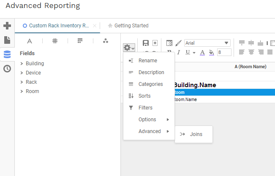Viewport: 275px width, 176px height.
Task: Center text horizontally
Action: (251, 52)
